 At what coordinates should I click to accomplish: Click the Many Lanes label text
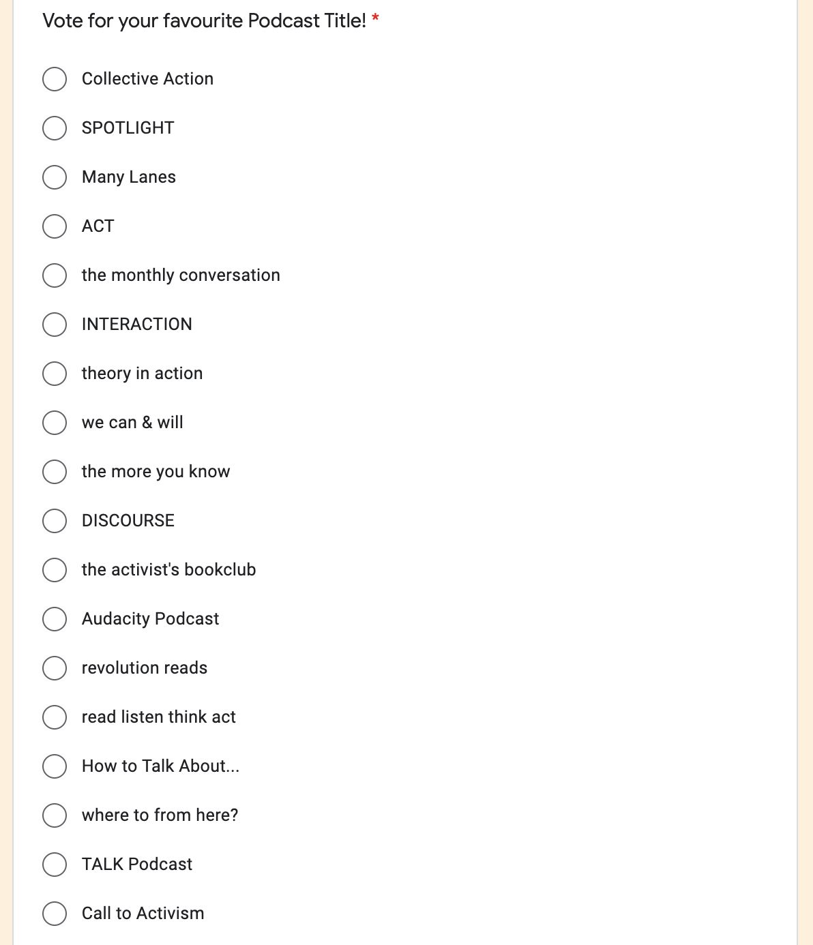click(129, 177)
